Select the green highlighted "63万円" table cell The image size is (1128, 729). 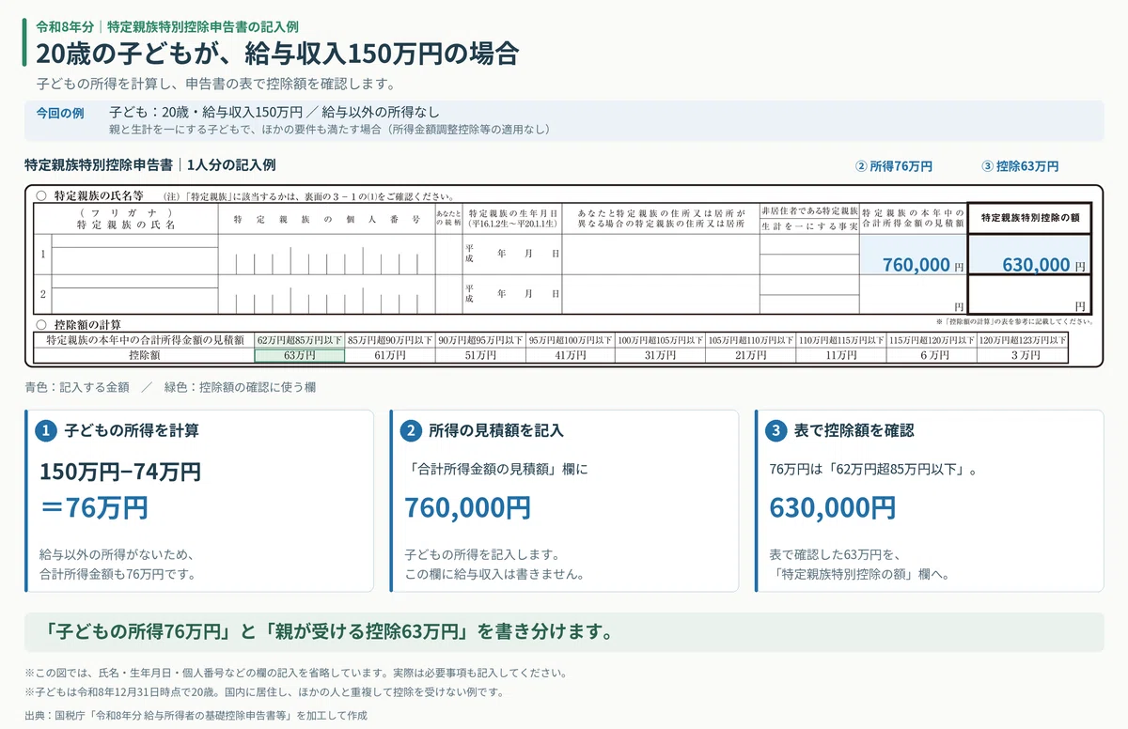click(x=300, y=355)
